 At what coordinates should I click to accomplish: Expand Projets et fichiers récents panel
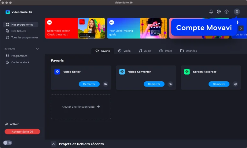pyautogui.click(x=53, y=144)
